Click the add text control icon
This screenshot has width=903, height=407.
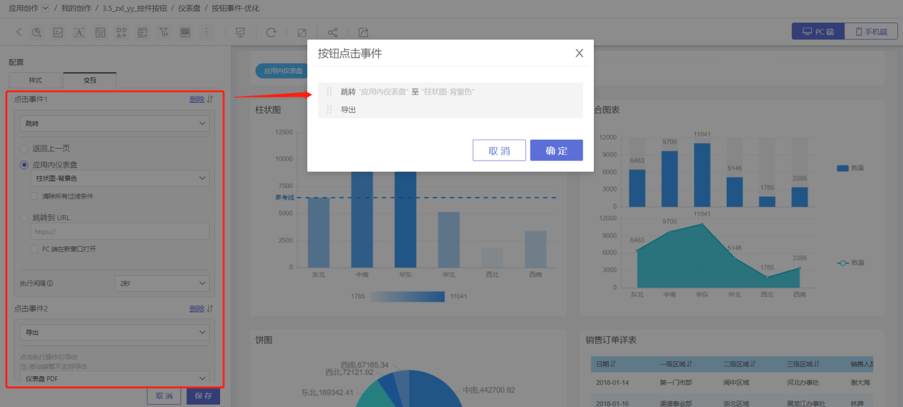pos(79,32)
